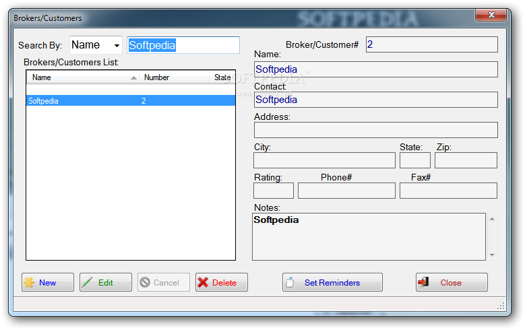525x330 pixels.
Task: Click the Name field containing Softpedia
Action: pos(375,69)
